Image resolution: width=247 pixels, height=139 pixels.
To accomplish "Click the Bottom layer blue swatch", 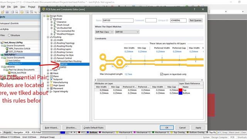I will pyautogui.click(x=181, y=93).
